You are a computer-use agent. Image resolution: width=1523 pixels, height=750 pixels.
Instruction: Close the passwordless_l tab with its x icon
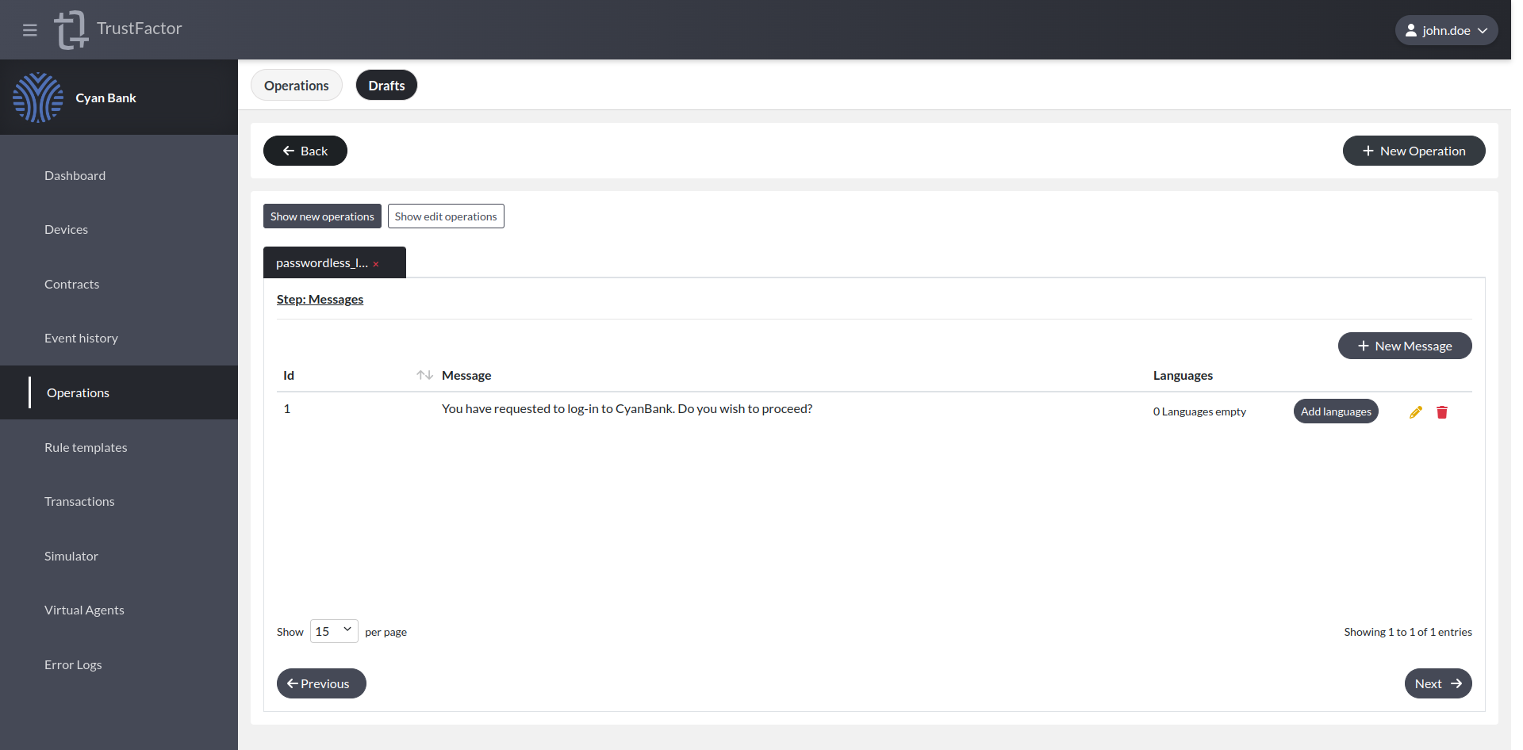[x=376, y=263]
